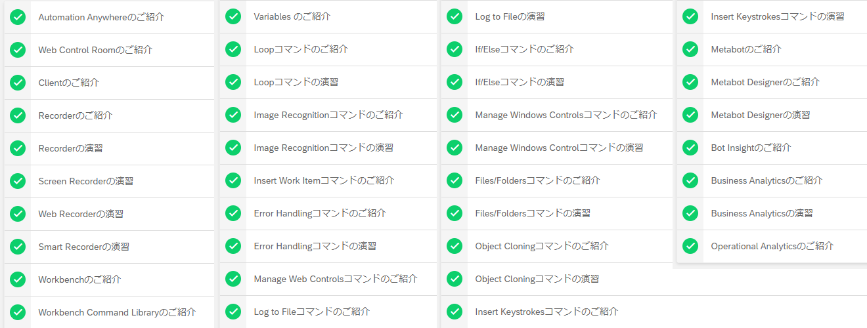Click the check icon beside Error Handlingコマンドの演習
867x328 pixels.
click(233, 246)
